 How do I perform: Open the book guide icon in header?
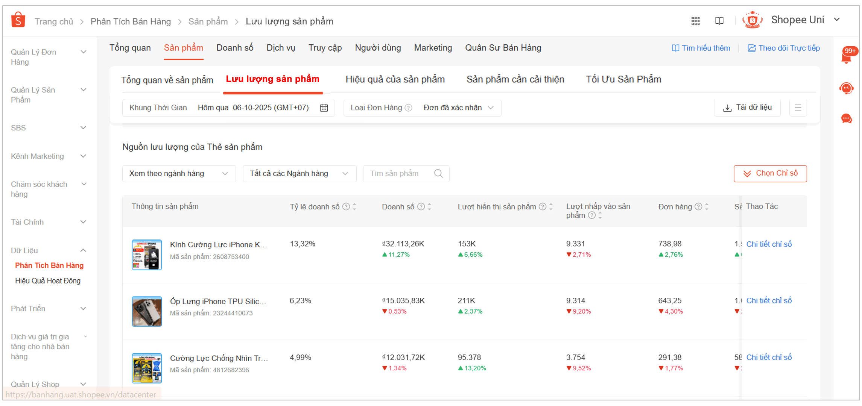coord(719,21)
